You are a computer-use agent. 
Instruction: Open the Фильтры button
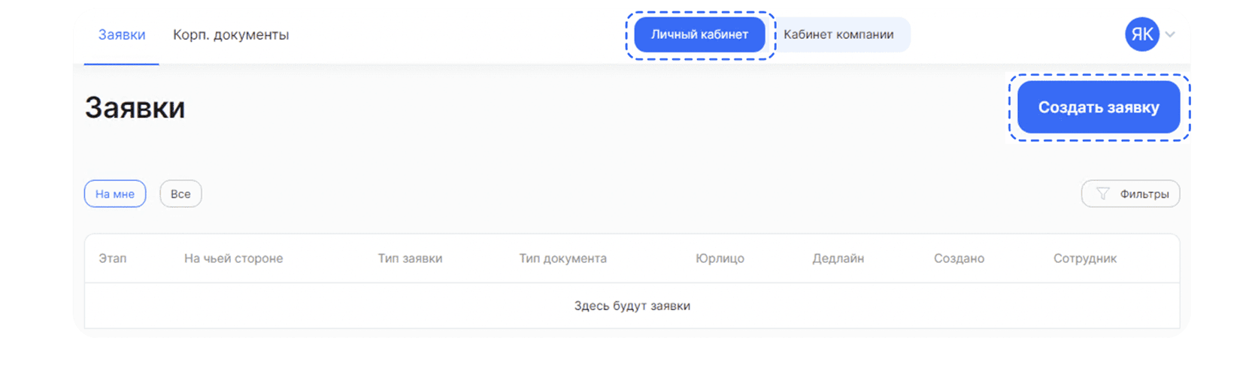tap(1130, 194)
